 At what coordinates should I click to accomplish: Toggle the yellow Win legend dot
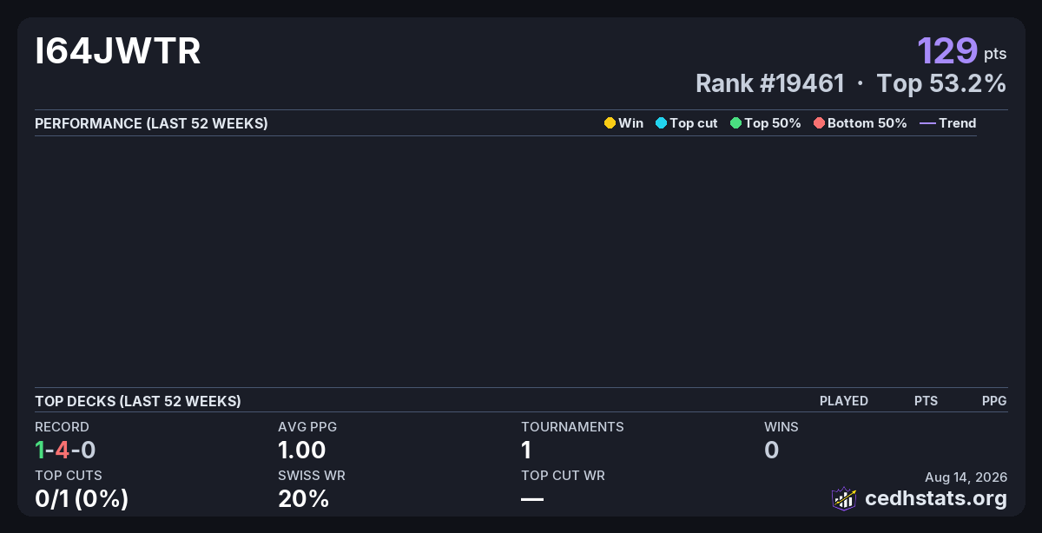(x=610, y=123)
